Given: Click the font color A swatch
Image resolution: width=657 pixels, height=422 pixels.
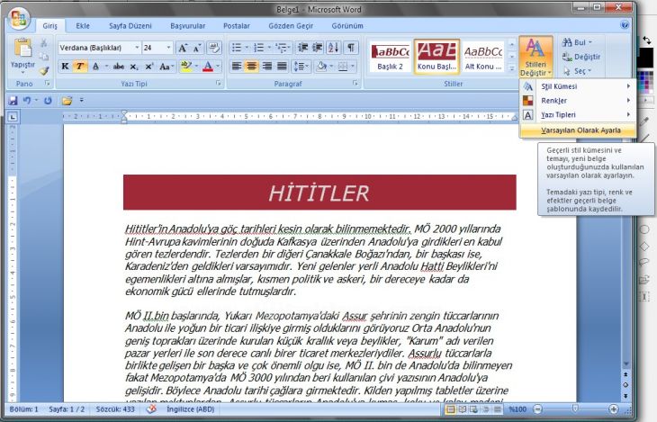Looking at the screenshot, I should pyautogui.click(x=208, y=67).
